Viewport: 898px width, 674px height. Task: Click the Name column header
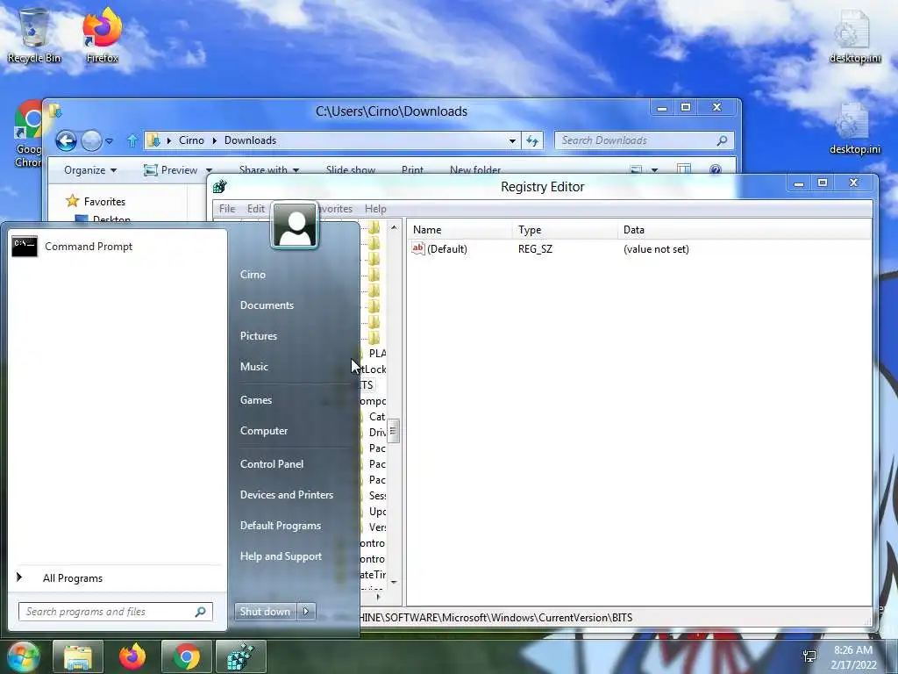click(460, 230)
